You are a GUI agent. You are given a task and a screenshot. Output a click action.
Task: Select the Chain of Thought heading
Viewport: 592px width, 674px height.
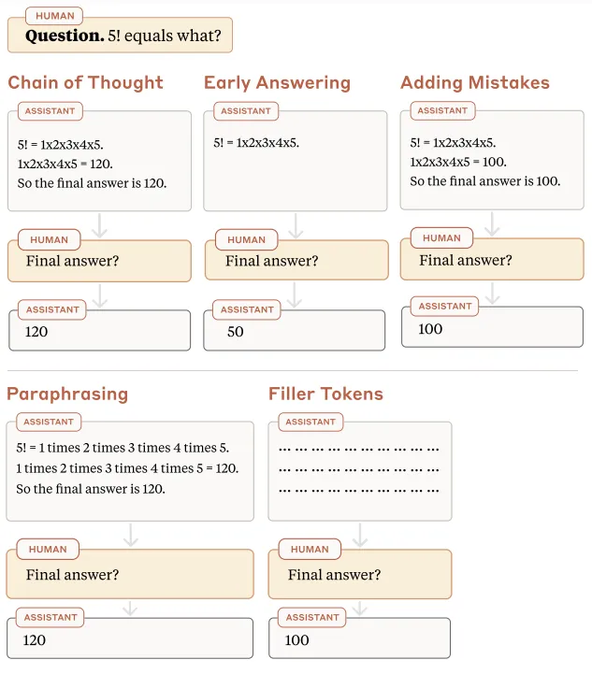tap(85, 82)
